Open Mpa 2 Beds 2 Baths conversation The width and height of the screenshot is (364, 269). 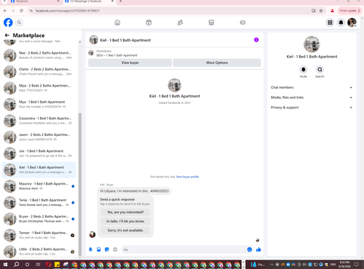coord(39,88)
